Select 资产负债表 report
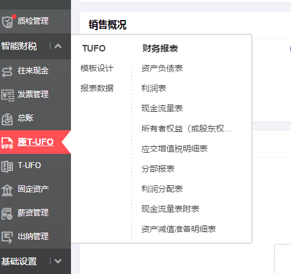This screenshot has height=274, width=291. click(162, 68)
